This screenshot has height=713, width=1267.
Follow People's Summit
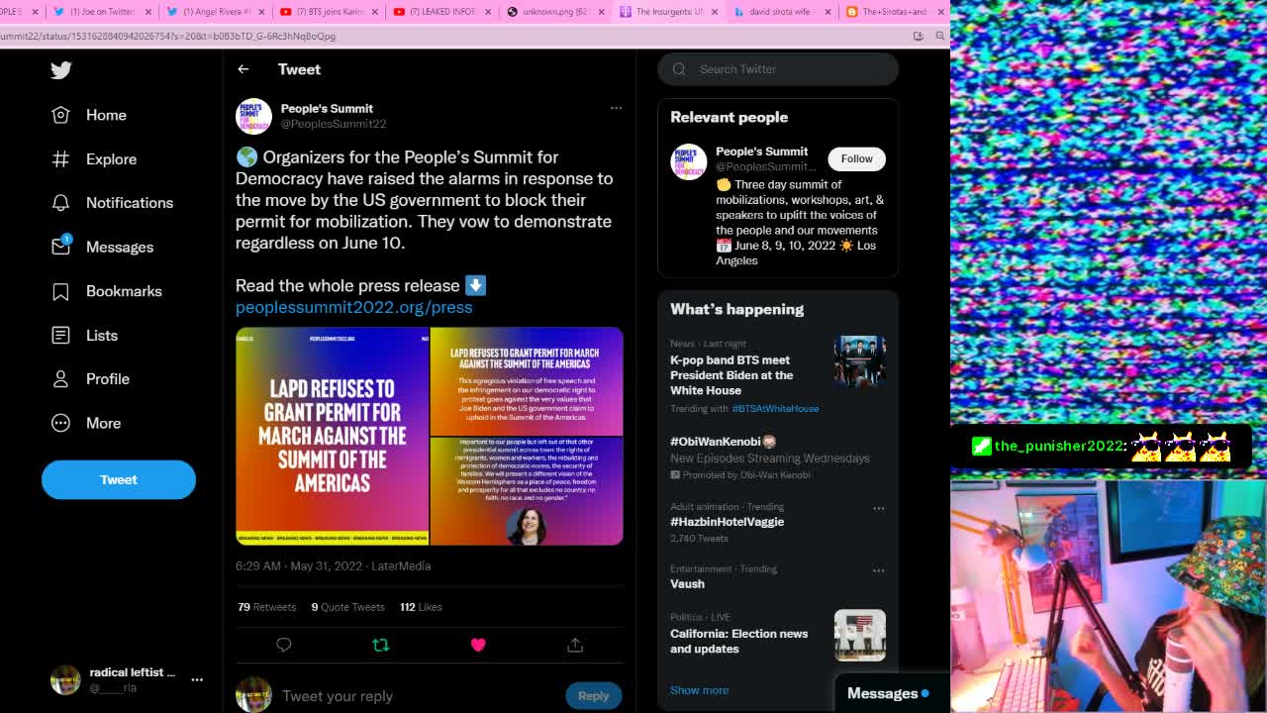coord(857,158)
